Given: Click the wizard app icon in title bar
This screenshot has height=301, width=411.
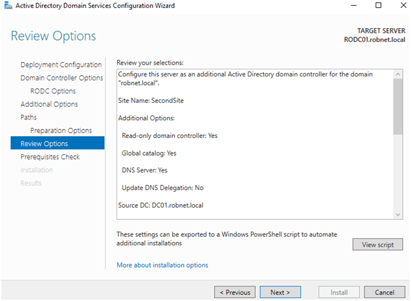Looking at the screenshot, I should (8, 5).
